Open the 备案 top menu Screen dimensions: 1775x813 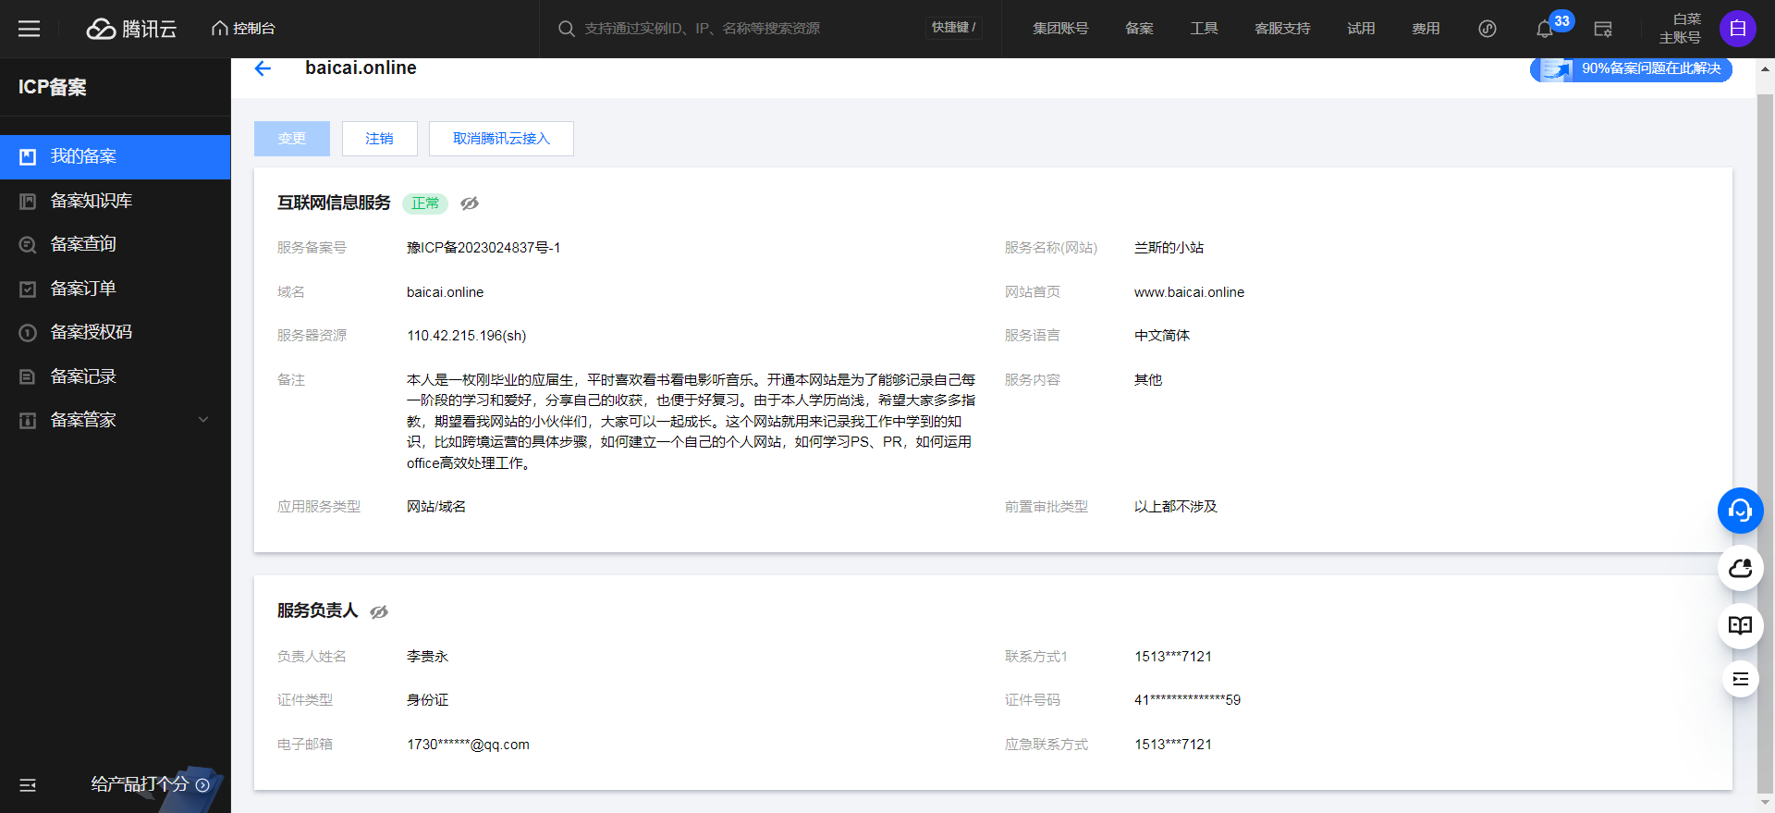[1139, 29]
